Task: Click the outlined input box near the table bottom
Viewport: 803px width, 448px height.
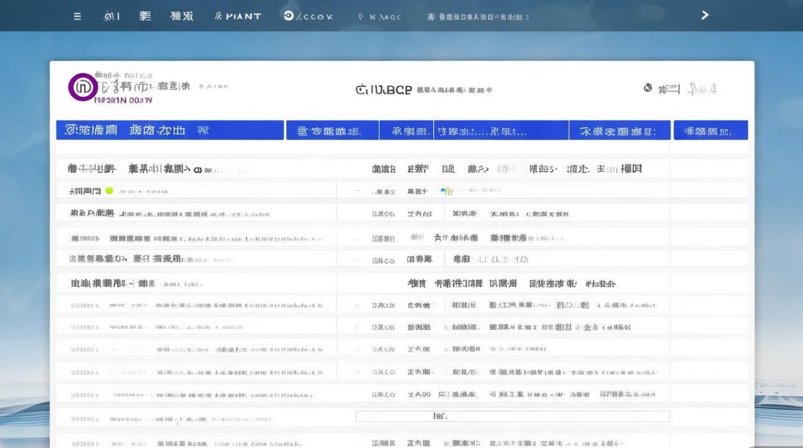Action: [512, 416]
